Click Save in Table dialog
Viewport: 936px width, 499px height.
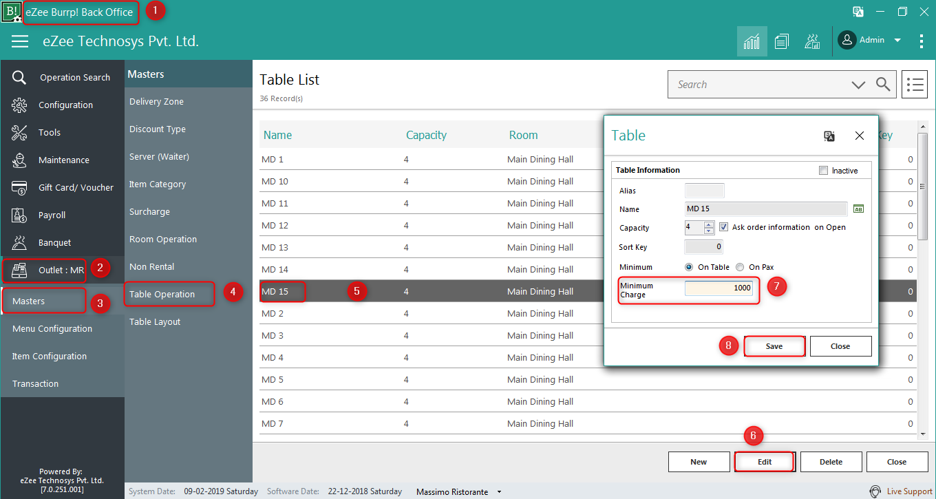(774, 346)
